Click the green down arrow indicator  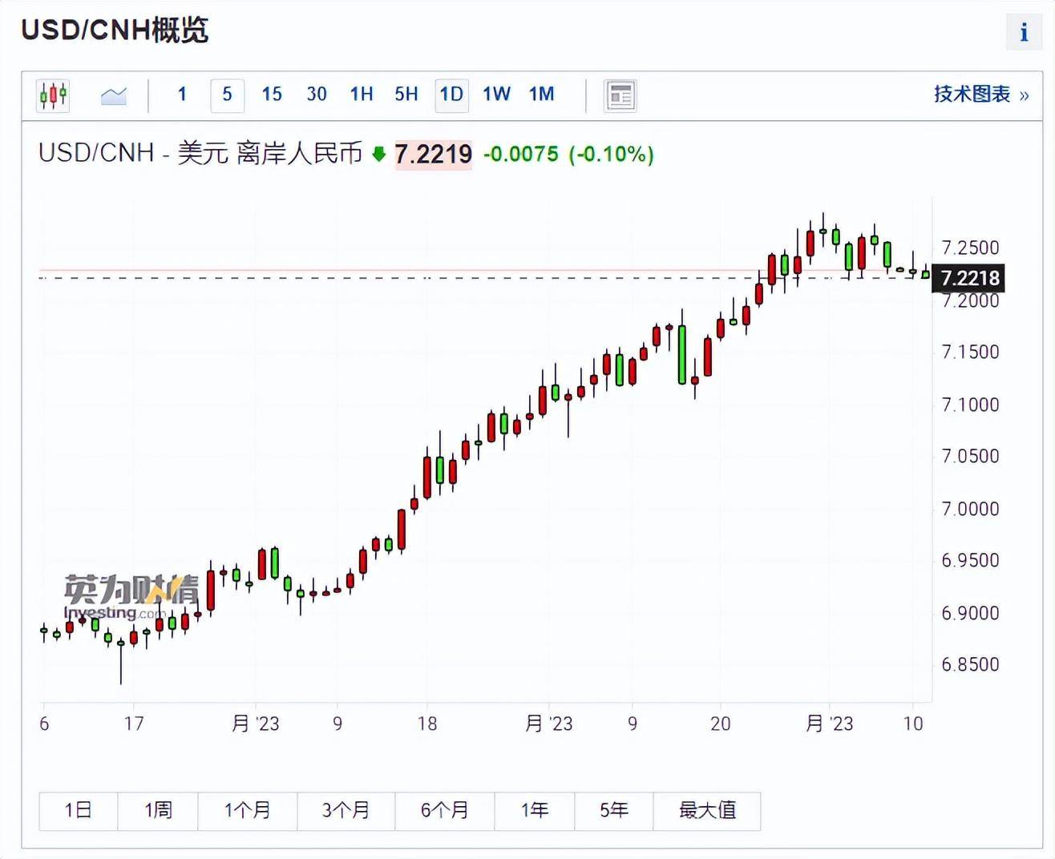[379, 154]
